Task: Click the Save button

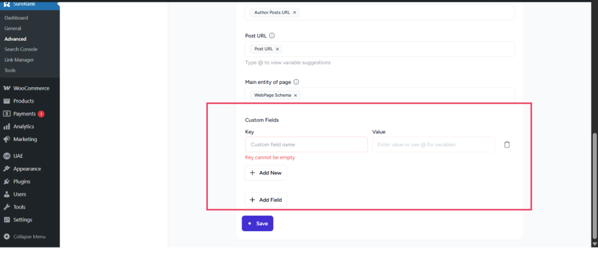Action: [258, 224]
